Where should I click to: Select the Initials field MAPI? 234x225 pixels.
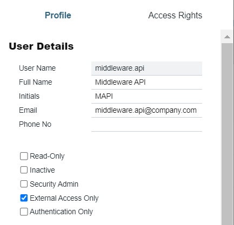[x=146, y=97]
